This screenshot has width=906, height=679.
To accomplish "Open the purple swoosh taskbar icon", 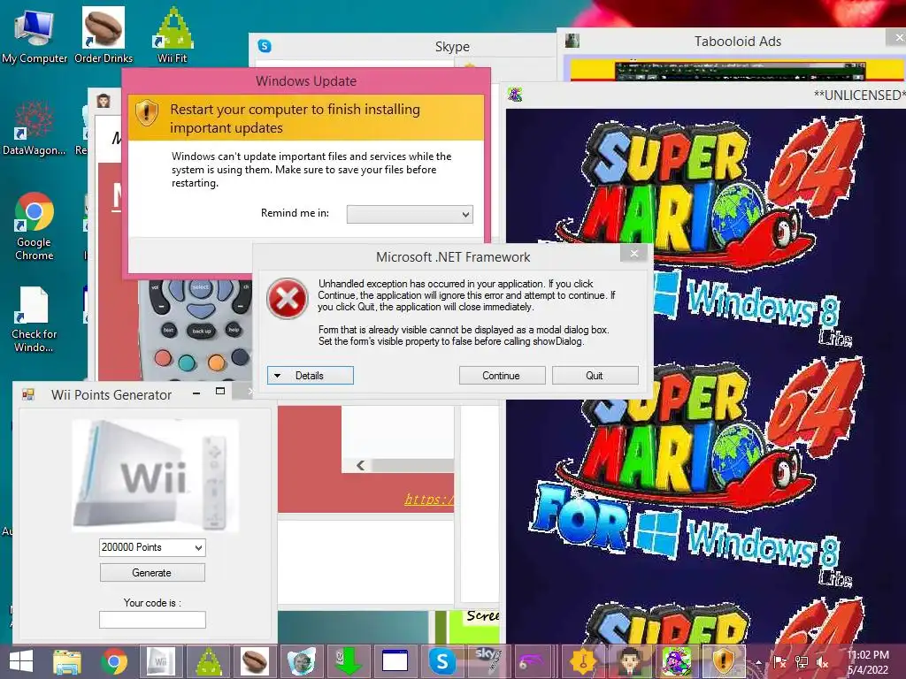I will coord(532,661).
